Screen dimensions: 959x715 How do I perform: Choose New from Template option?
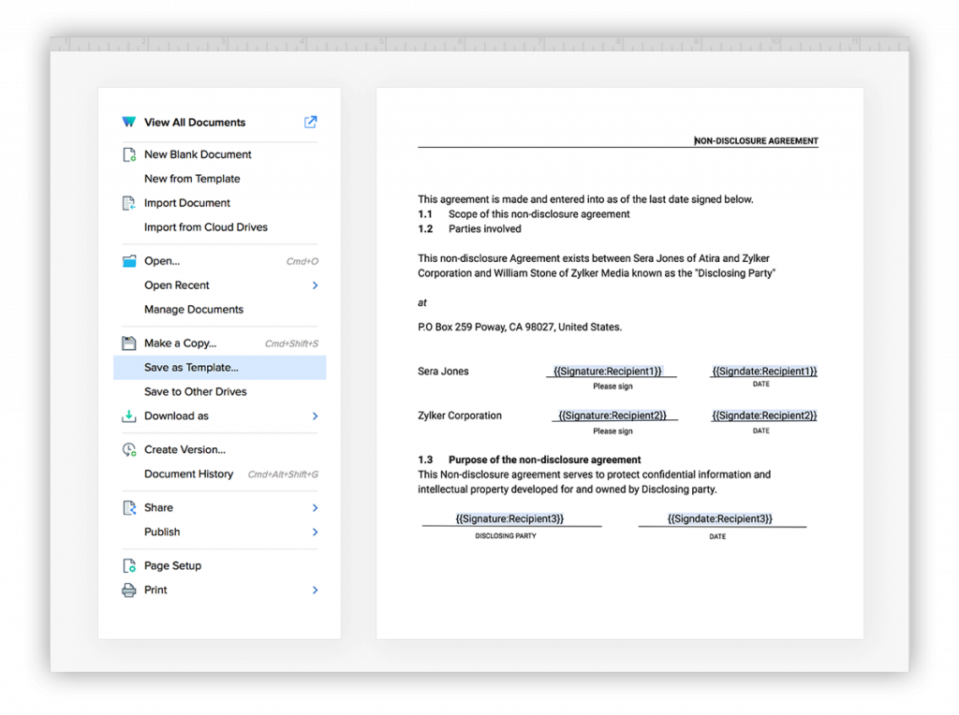tap(192, 179)
